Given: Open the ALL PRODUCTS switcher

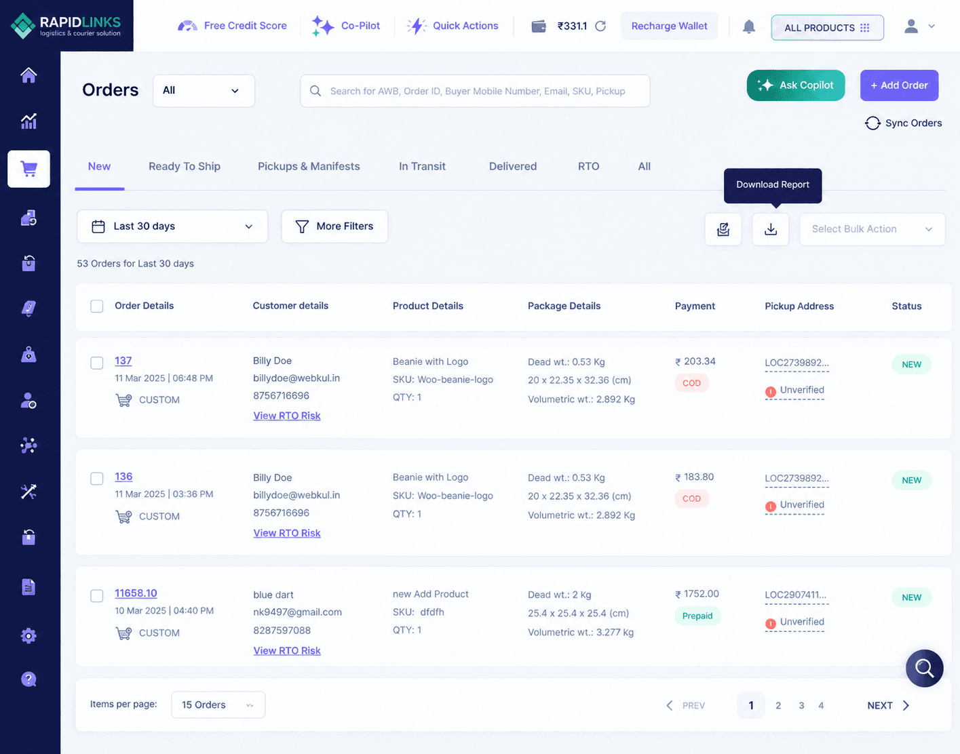Looking at the screenshot, I should tap(828, 28).
